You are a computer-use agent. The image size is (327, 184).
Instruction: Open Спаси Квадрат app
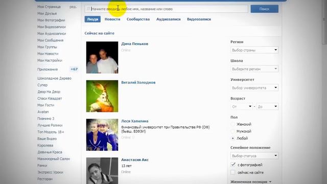[50, 98]
